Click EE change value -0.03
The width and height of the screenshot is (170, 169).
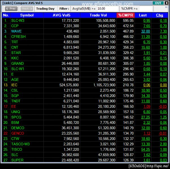(163, 107)
